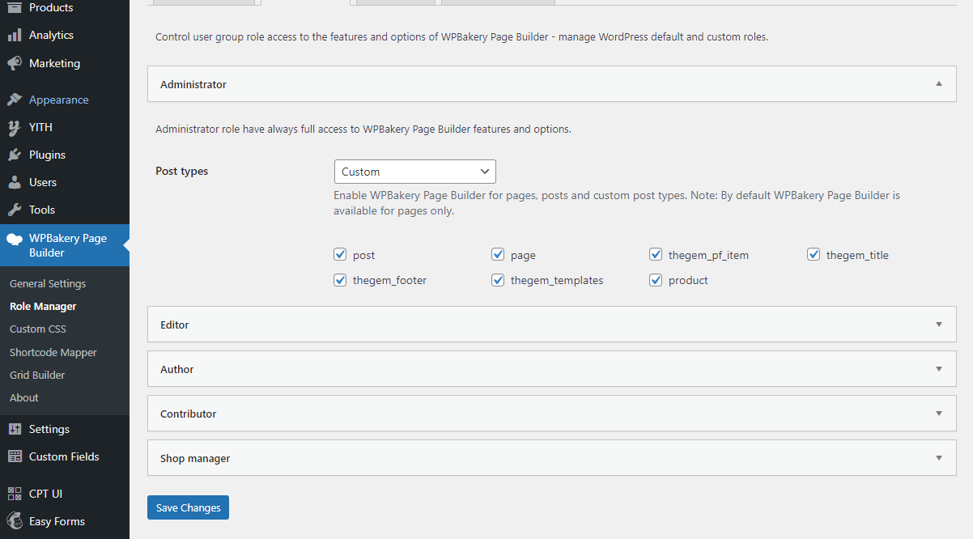Screen dimensions: 973x539
Task: Click the Save Changes button
Action: [x=188, y=507]
